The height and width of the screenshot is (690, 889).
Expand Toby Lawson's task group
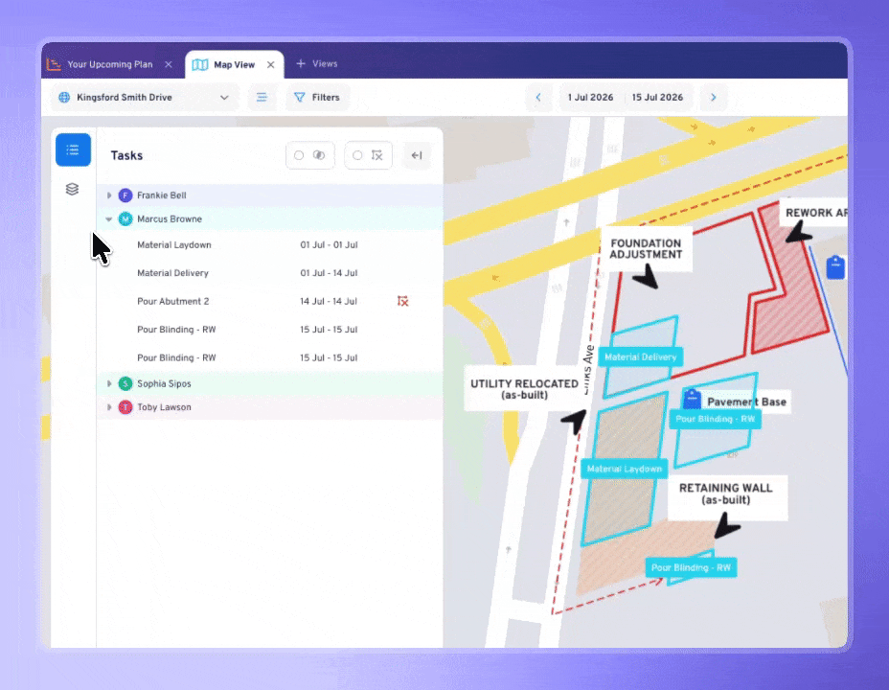click(x=109, y=407)
